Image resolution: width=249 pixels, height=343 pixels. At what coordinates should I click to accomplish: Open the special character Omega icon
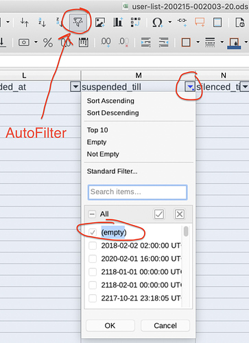tap(158, 23)
